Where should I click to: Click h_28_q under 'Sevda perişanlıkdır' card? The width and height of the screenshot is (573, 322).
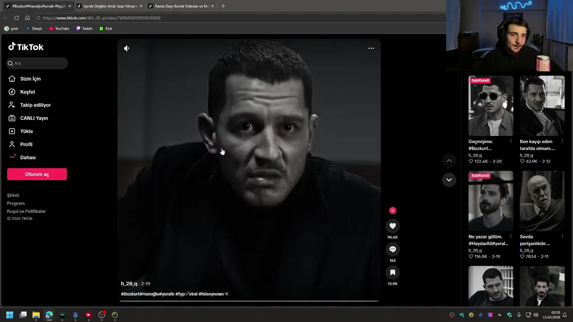pyautogui.click(x=526, y=250)
